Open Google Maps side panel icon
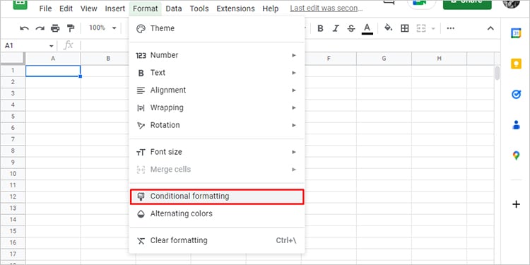 (516, 155)
